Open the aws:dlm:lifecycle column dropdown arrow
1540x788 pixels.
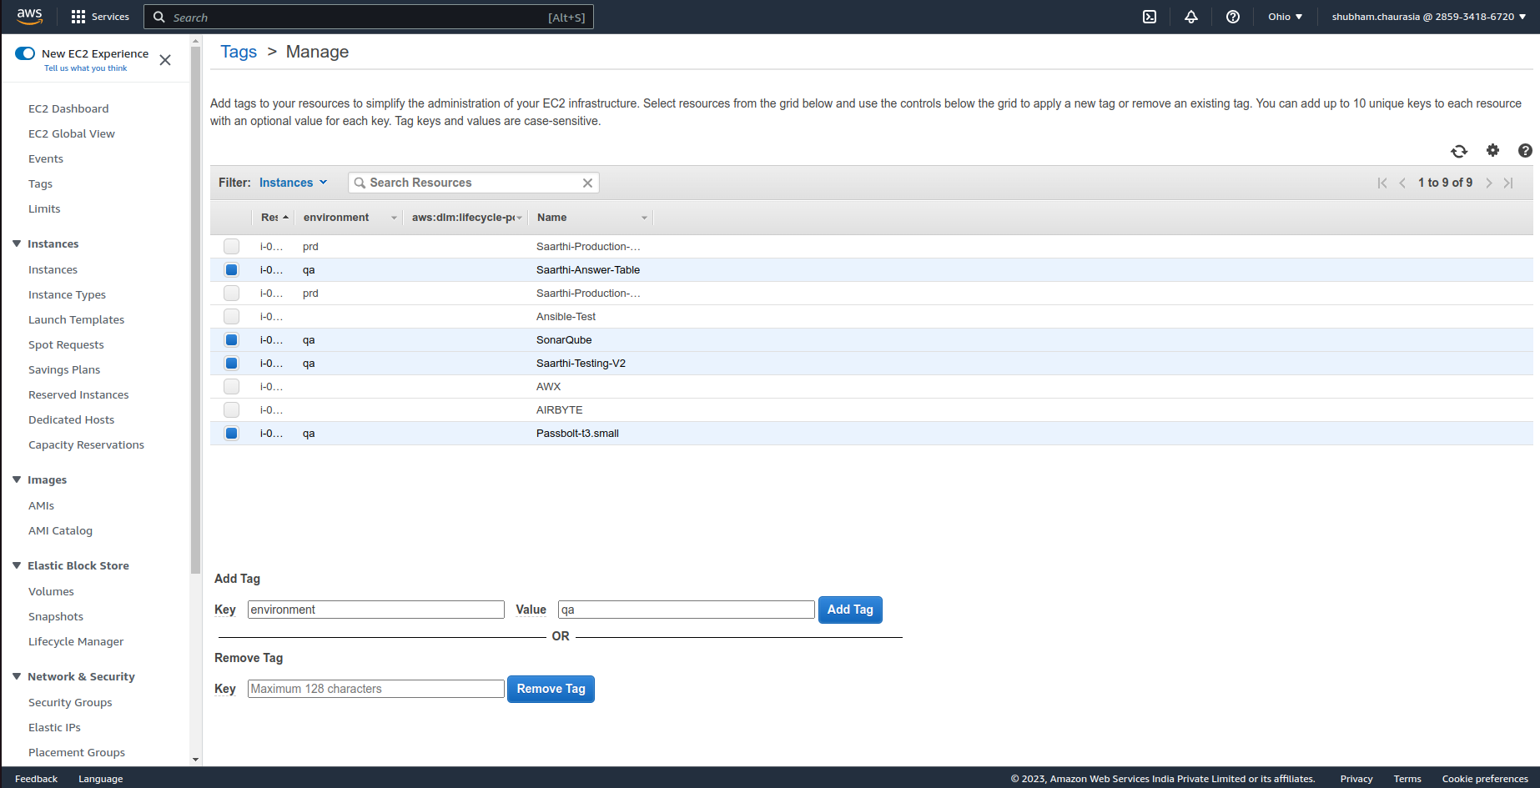pos(519,218)
